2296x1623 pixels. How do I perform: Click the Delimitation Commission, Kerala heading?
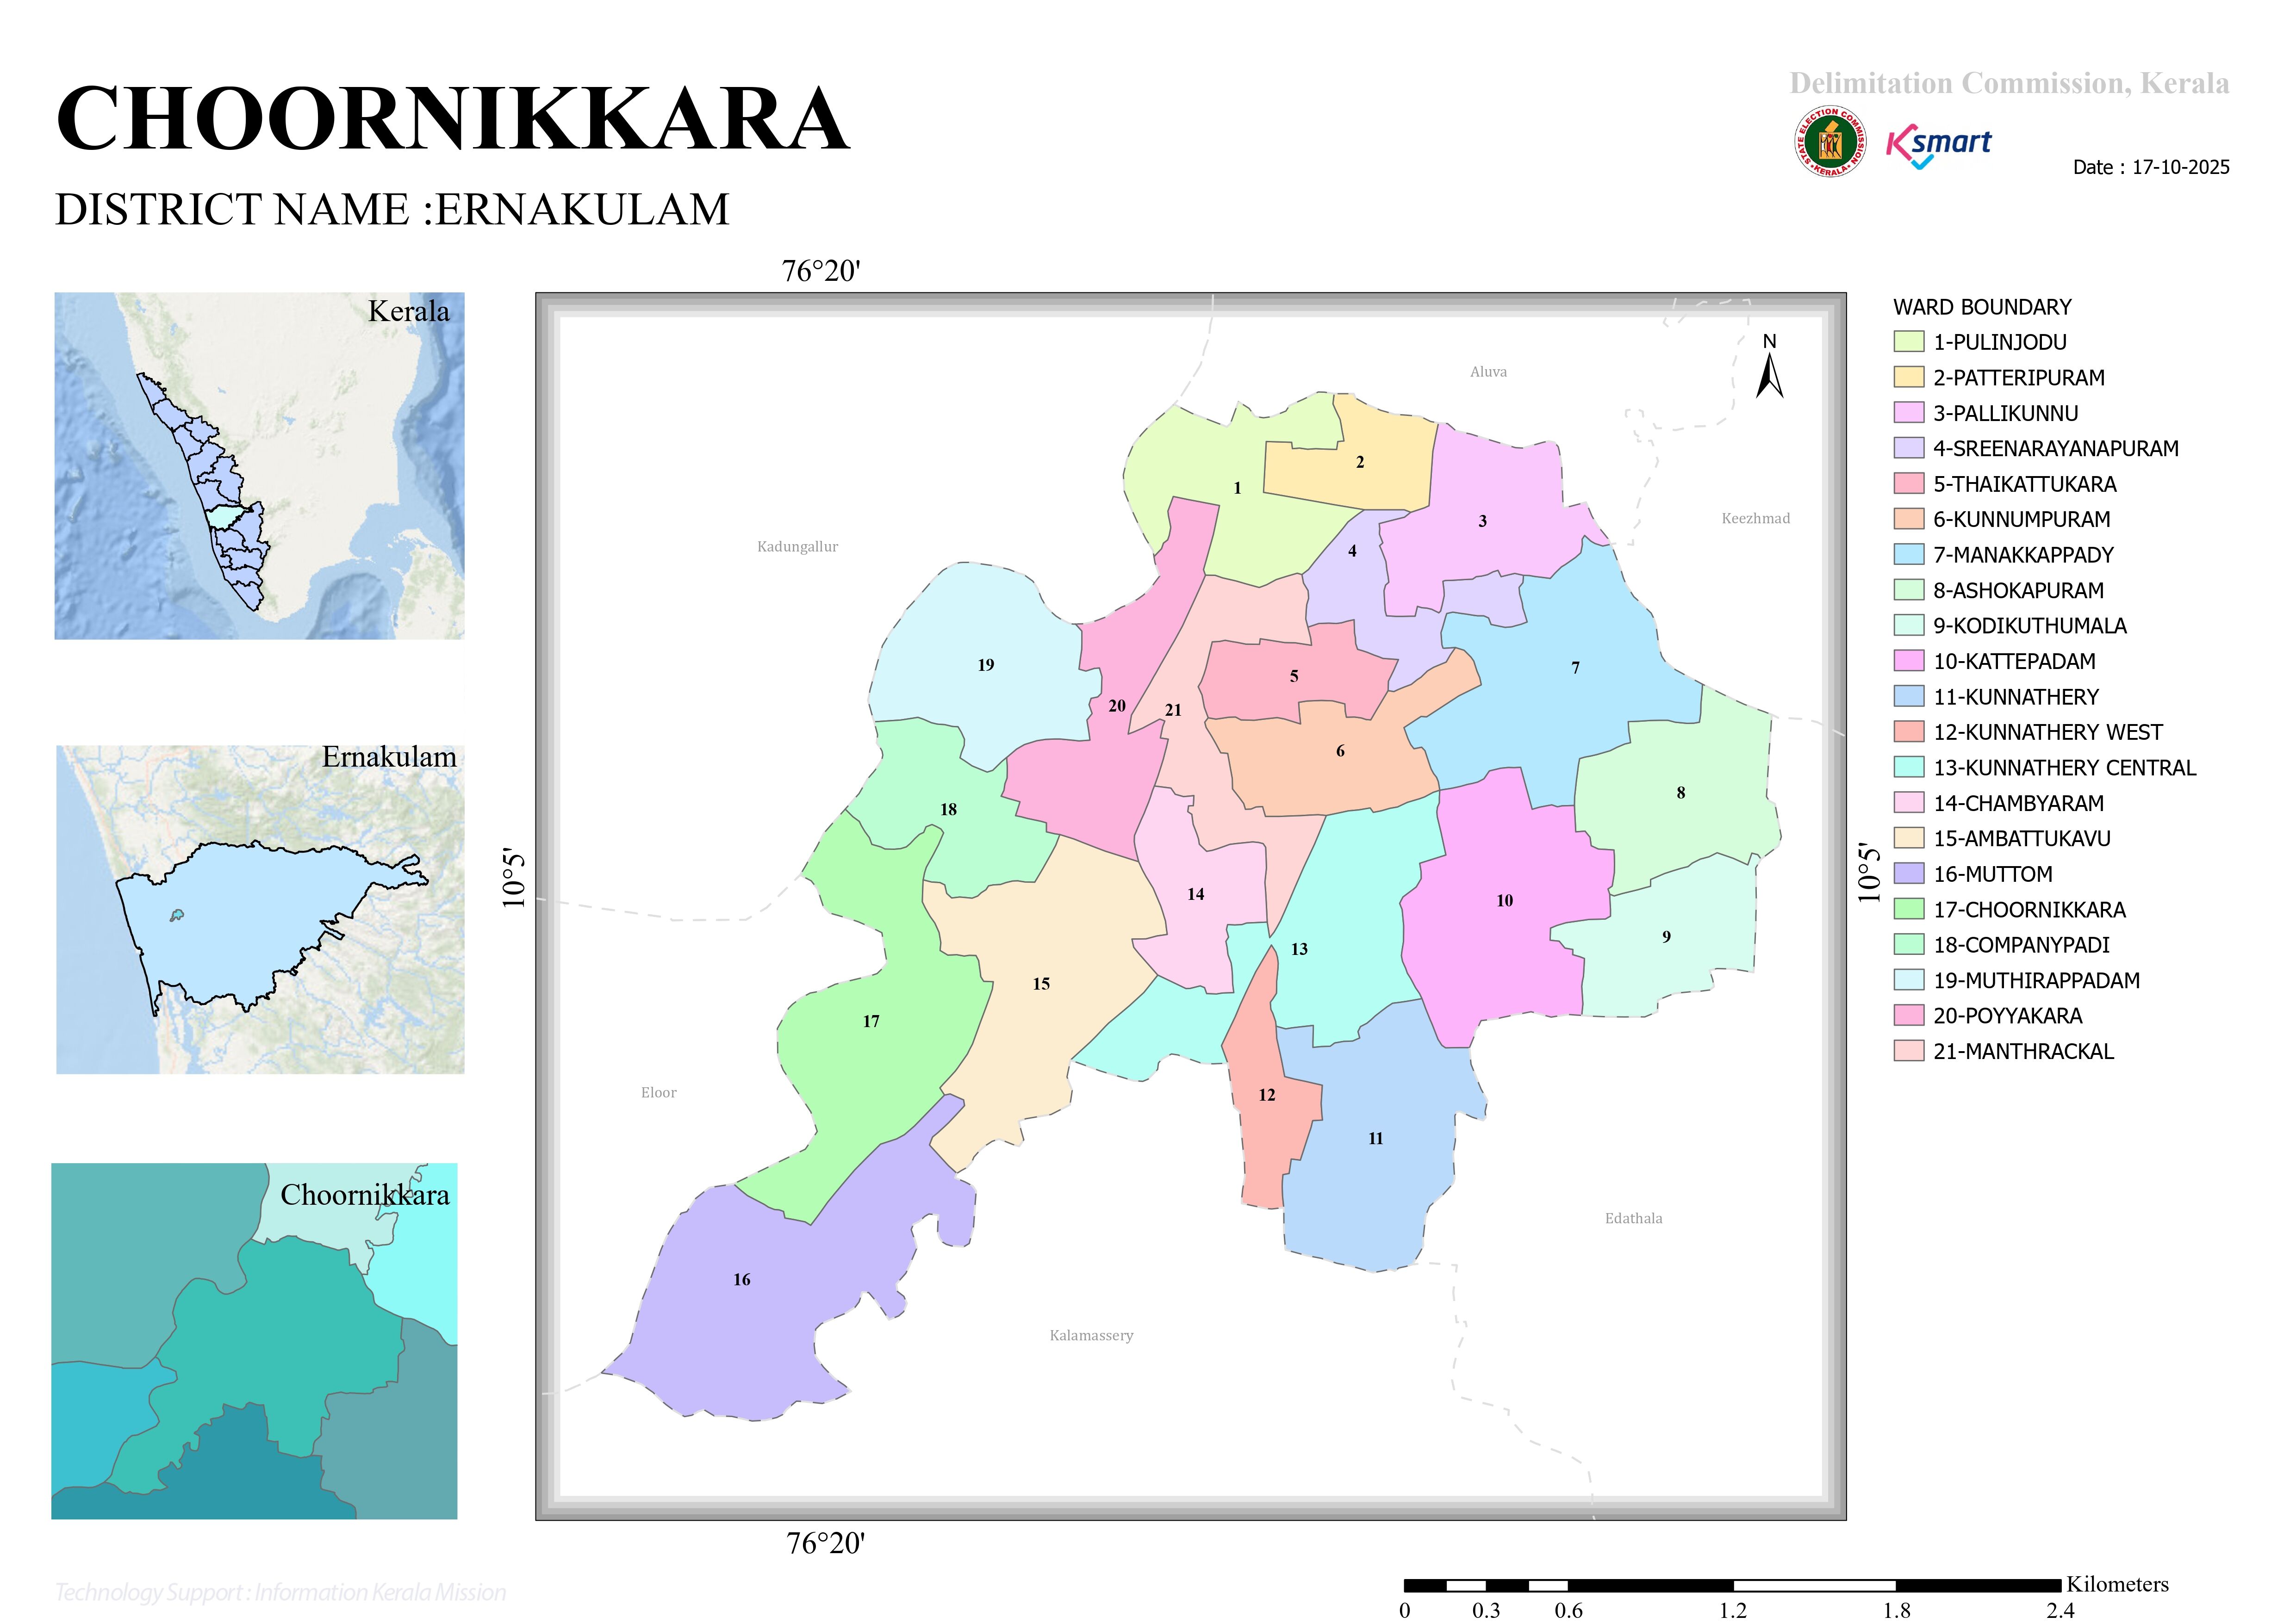pyautogui.click(x=2009, y=83)
